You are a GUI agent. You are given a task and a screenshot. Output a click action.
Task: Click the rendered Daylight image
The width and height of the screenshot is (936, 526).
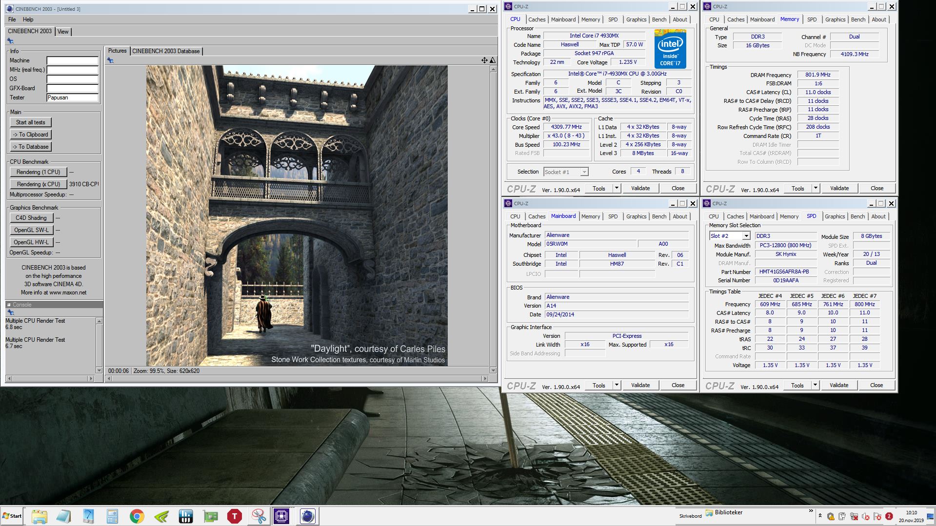[x=297, y=216]
